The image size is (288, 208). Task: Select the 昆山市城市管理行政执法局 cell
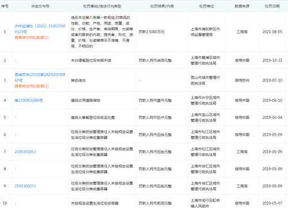205,80
